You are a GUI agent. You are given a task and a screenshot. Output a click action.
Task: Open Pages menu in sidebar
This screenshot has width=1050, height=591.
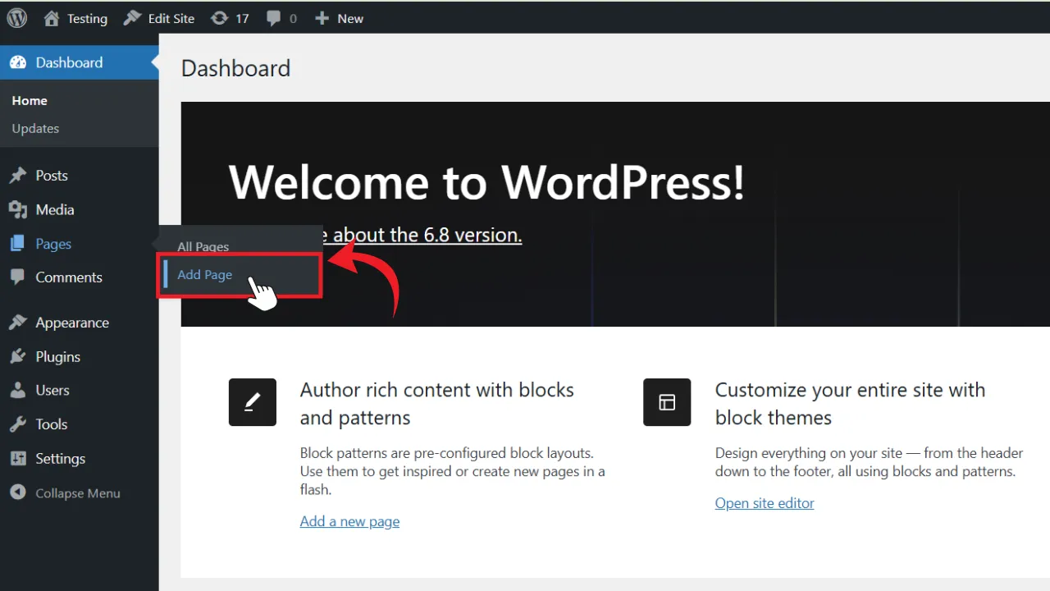point(53,244)
